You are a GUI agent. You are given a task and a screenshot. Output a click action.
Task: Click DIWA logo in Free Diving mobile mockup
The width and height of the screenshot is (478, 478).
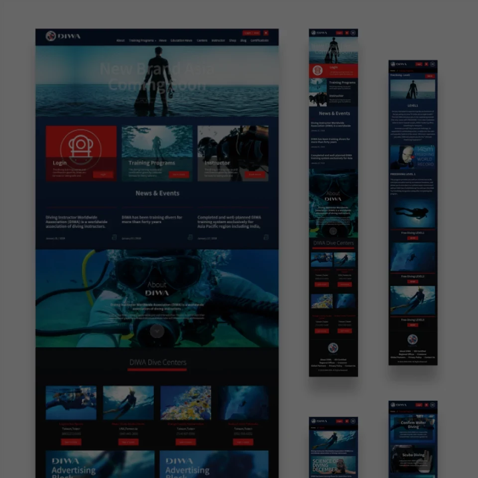click(399, 64)
